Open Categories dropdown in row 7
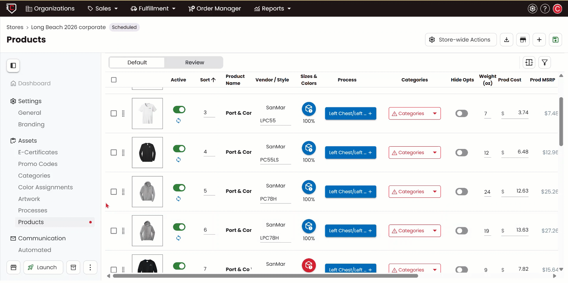This screenshot has width=568, height=283. [x=415, y=269]
